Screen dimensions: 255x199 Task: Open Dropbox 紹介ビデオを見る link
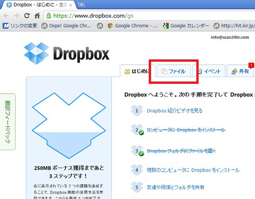[x=175, y=111]
